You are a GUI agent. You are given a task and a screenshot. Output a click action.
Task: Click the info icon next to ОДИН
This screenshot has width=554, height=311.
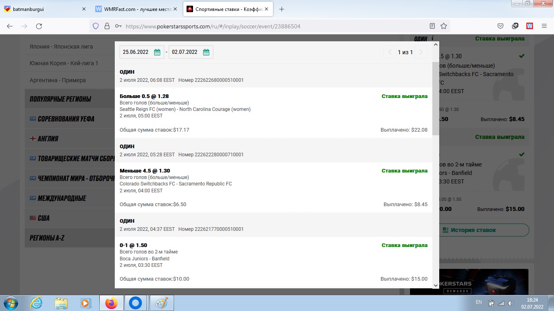click(433, 38)
